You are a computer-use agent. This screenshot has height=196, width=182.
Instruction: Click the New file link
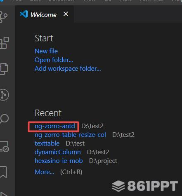click(46, 51)
